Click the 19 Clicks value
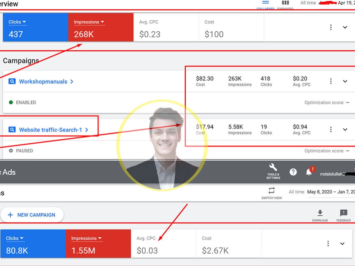 click(x=263, y=127)
